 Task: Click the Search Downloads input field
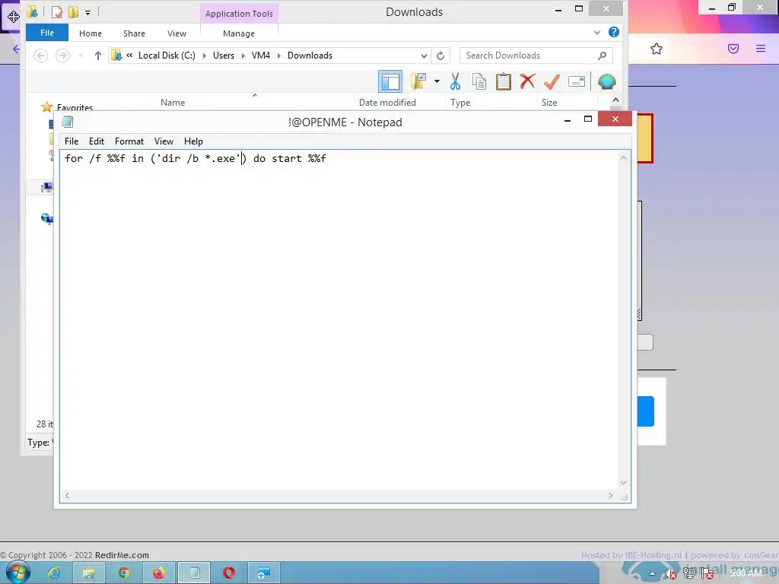(536, 56)
